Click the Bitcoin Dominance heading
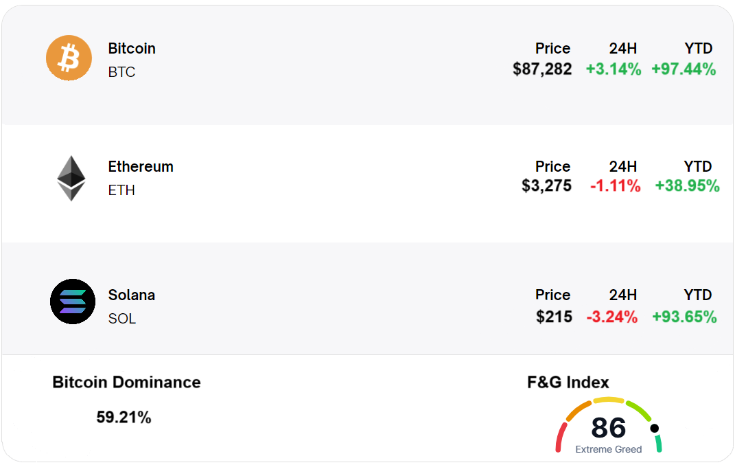 tap(126, 383)
